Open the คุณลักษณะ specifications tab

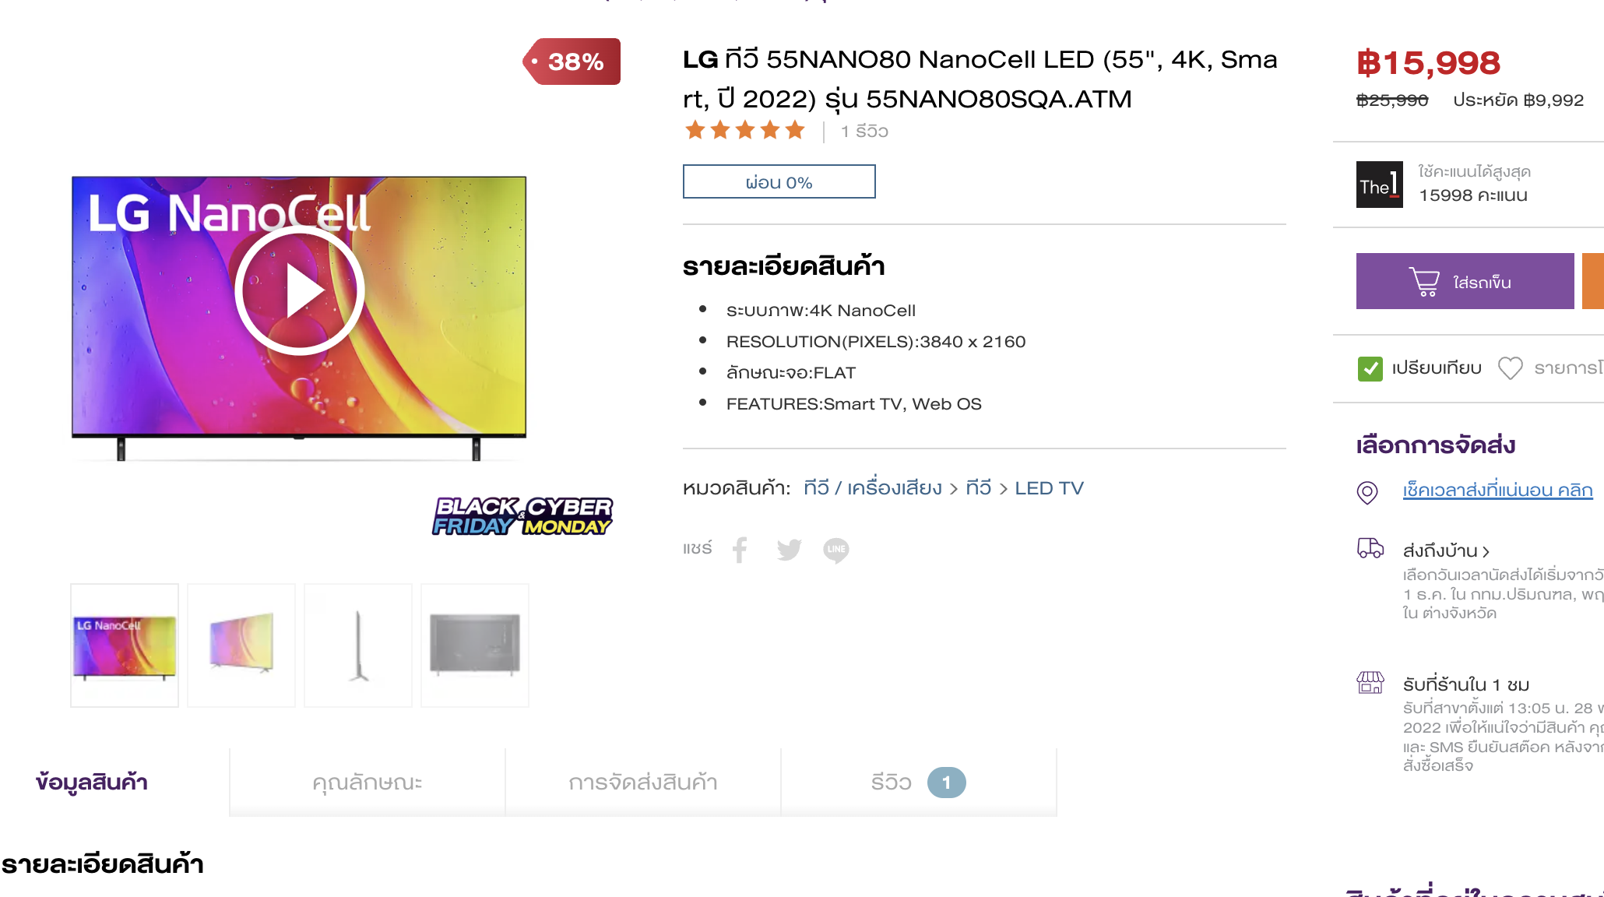(368, 782)
